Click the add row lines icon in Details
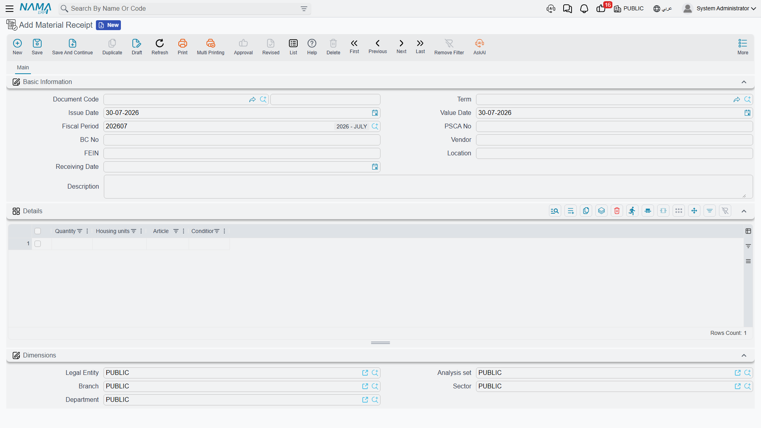Image resolution: width=761 pixels, height=428 pixels. click(570, 211)
